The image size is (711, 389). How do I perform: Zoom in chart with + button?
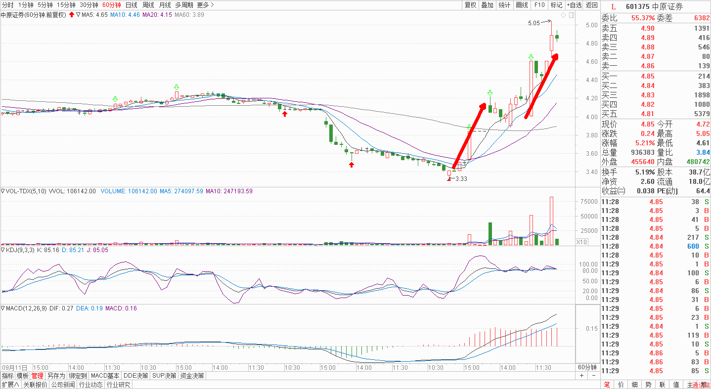[582, 376]
